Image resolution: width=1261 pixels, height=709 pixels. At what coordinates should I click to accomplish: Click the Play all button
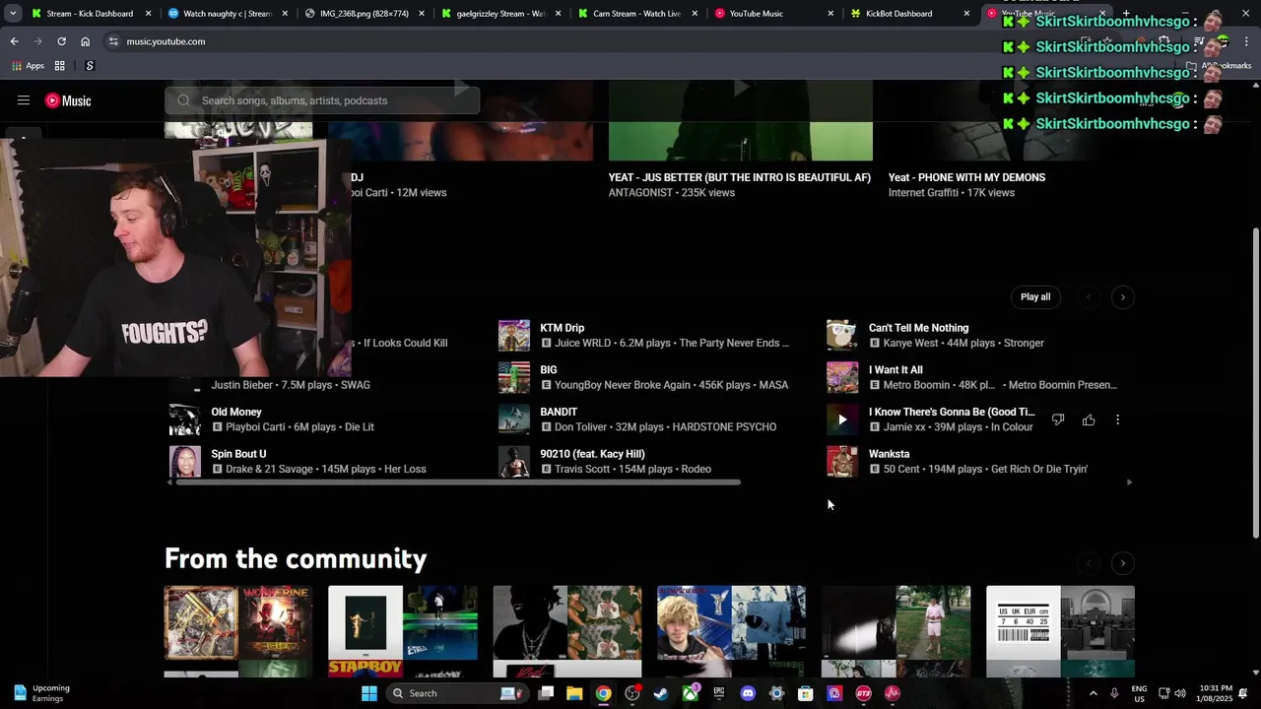pyautogui.click(x=1035, y=297)
